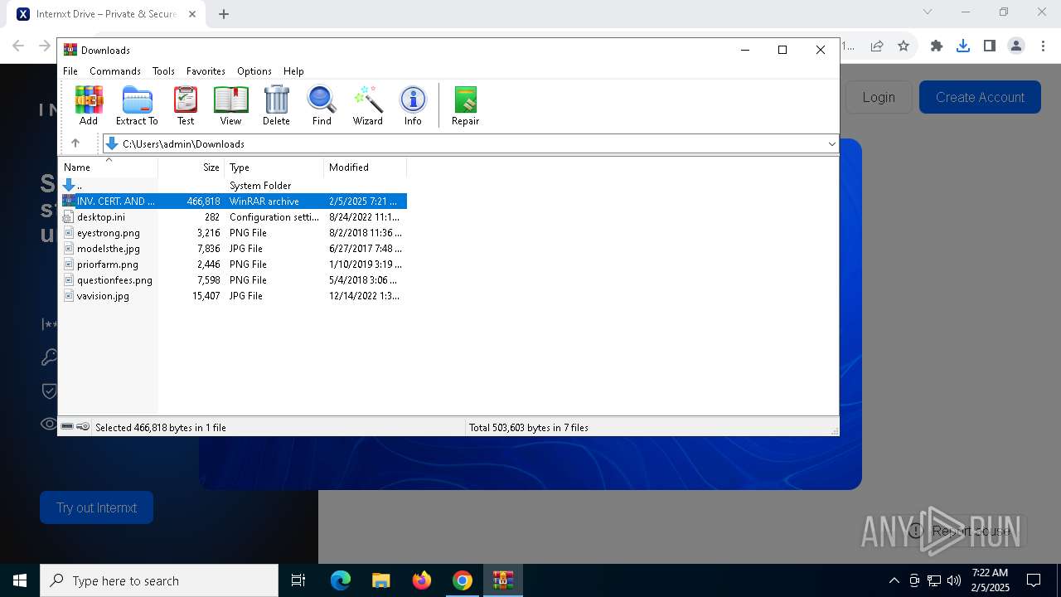Open File Explorer from the taskbar
This screenshot has height=597, width=1061.
coord(380,580)
